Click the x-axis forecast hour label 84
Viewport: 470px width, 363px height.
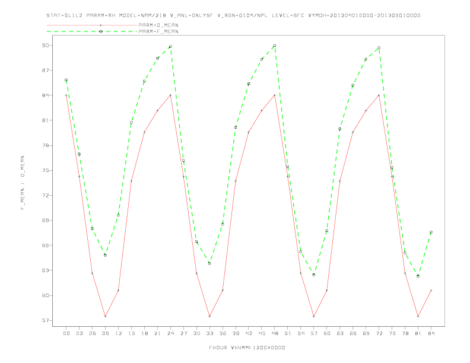pyautogui.click(x=431, y=333)
